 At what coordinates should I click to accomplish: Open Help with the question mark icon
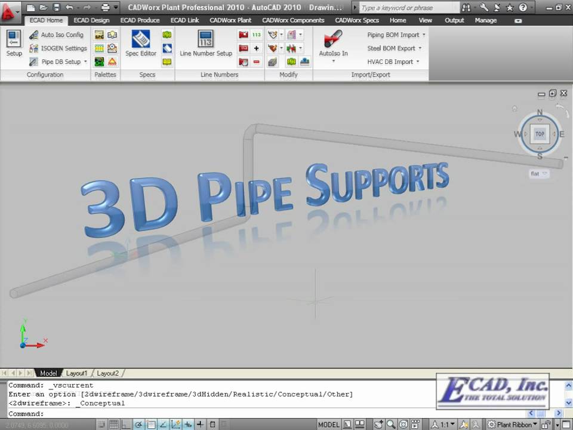click(523, 7)
